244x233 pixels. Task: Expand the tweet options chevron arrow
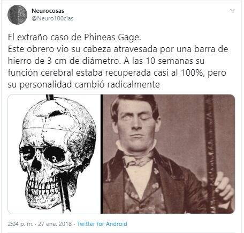pyautogui.click(x=232, y=10)
